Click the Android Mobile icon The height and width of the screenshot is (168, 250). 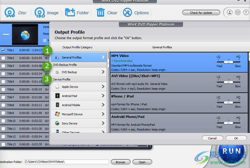(57, 105)
